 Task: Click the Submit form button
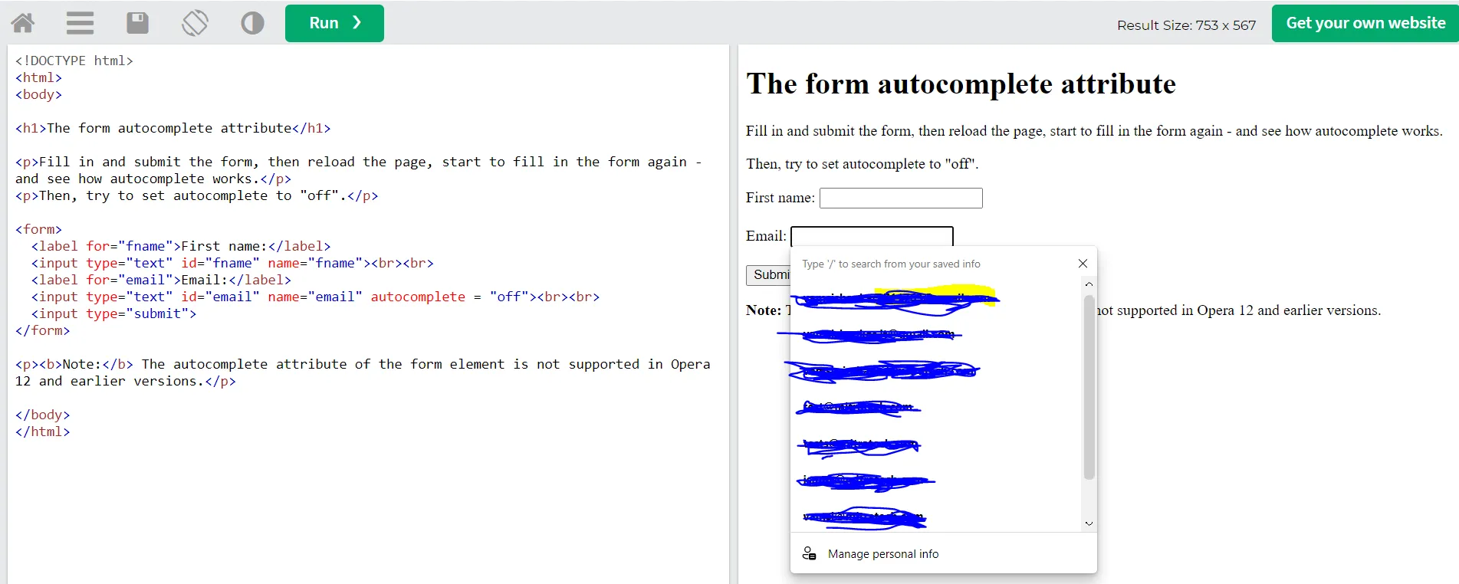pos(768,275)
